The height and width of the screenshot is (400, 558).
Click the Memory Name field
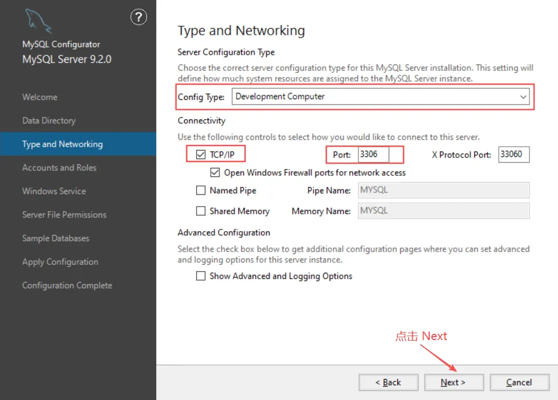[x=443, y=211]
